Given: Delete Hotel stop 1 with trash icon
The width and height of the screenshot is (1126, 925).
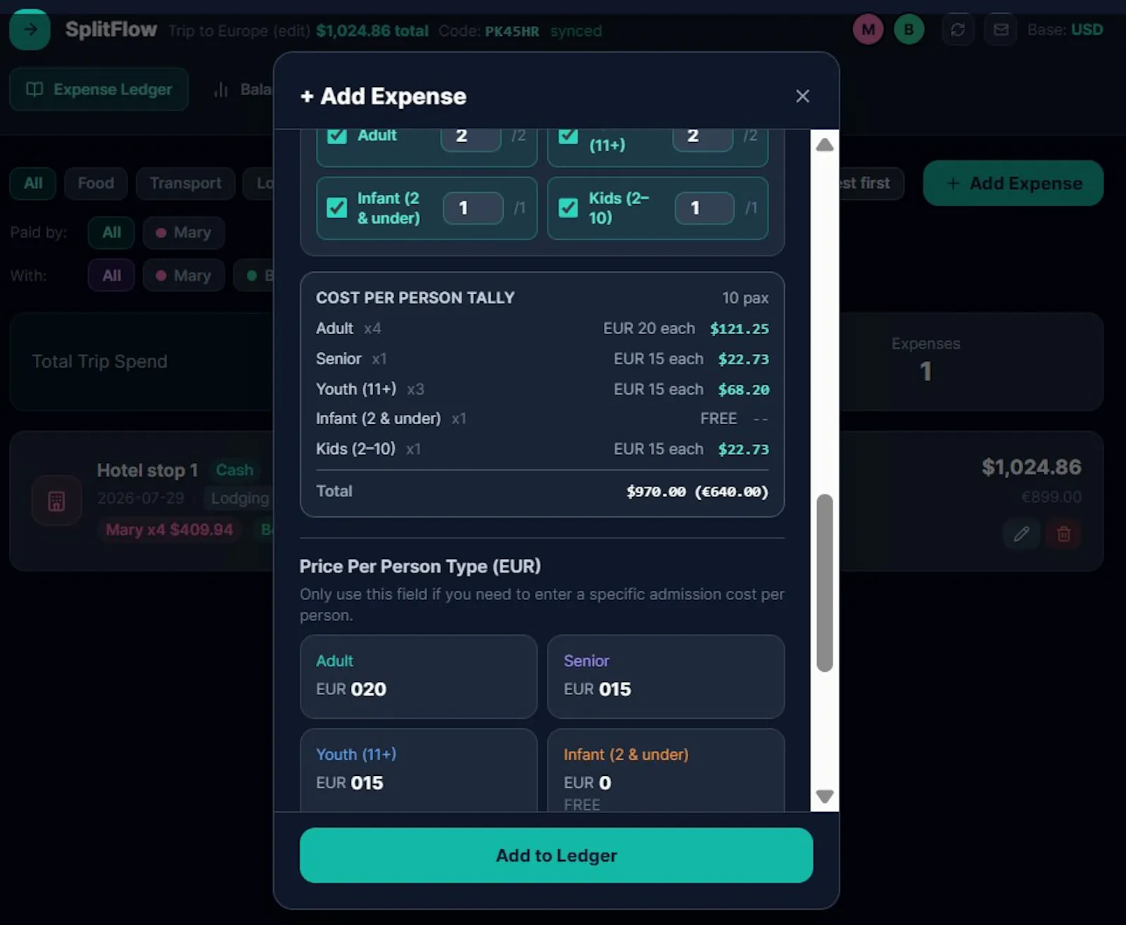Looking at the screenshot, I should coord(1063,534).
